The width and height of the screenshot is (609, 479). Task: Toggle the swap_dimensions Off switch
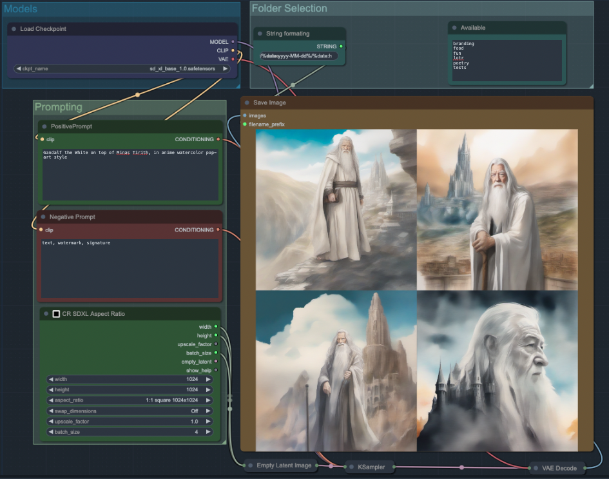[129, 411]
